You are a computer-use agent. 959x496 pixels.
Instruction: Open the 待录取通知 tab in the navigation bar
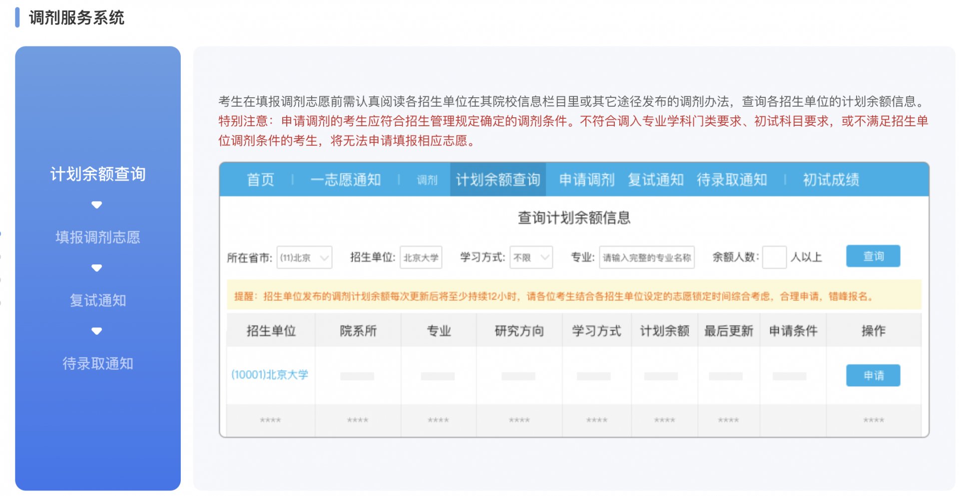tap(732, 180)
